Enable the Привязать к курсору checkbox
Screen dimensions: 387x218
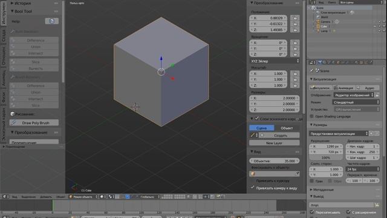252,180
